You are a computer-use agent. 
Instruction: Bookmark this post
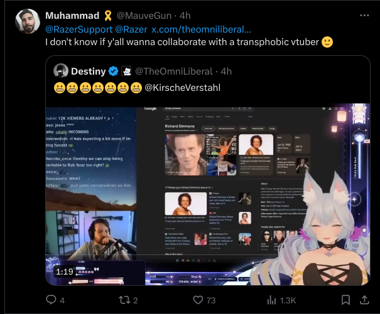345,300
